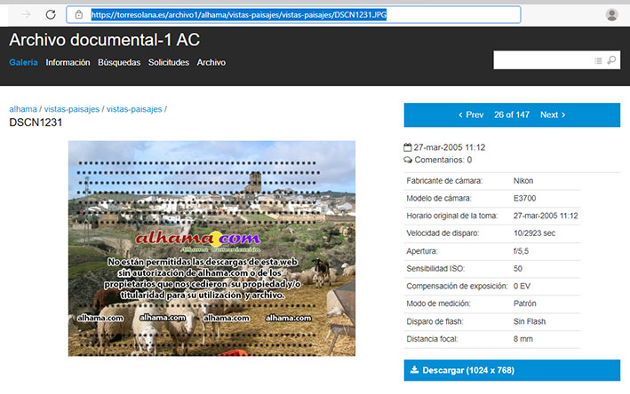
Task: Click the Sensibilidad ISO label
Action: point(435,268)
